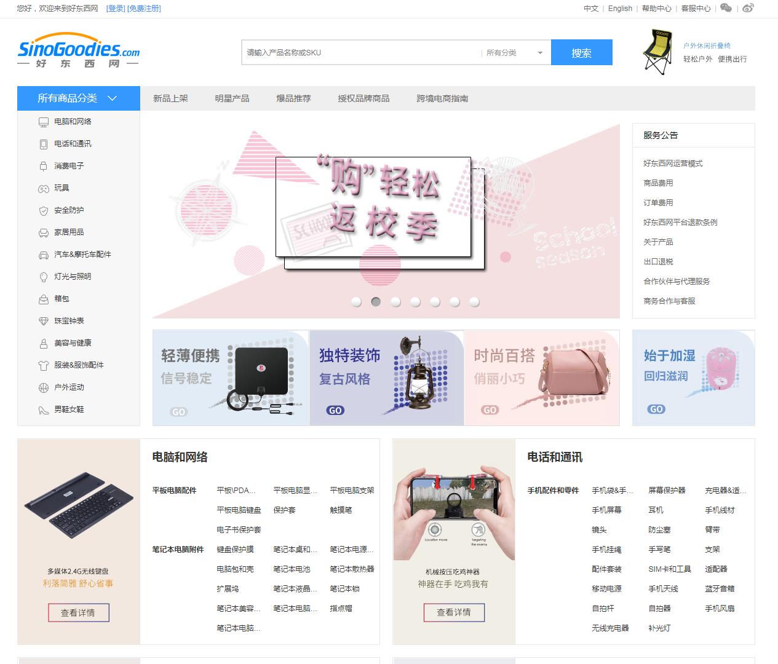This screenshot has height=664, width=778.
Task: Show the seventh carousel slide dot
Action: click(x=474, y=302)
